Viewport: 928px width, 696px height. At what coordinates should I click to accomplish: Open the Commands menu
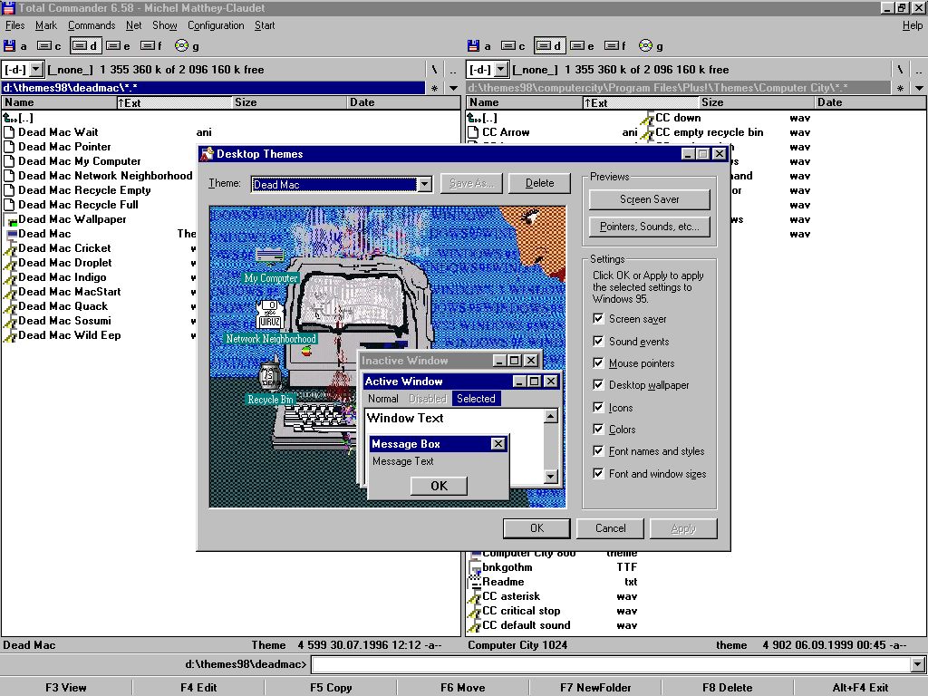(91, 25)
